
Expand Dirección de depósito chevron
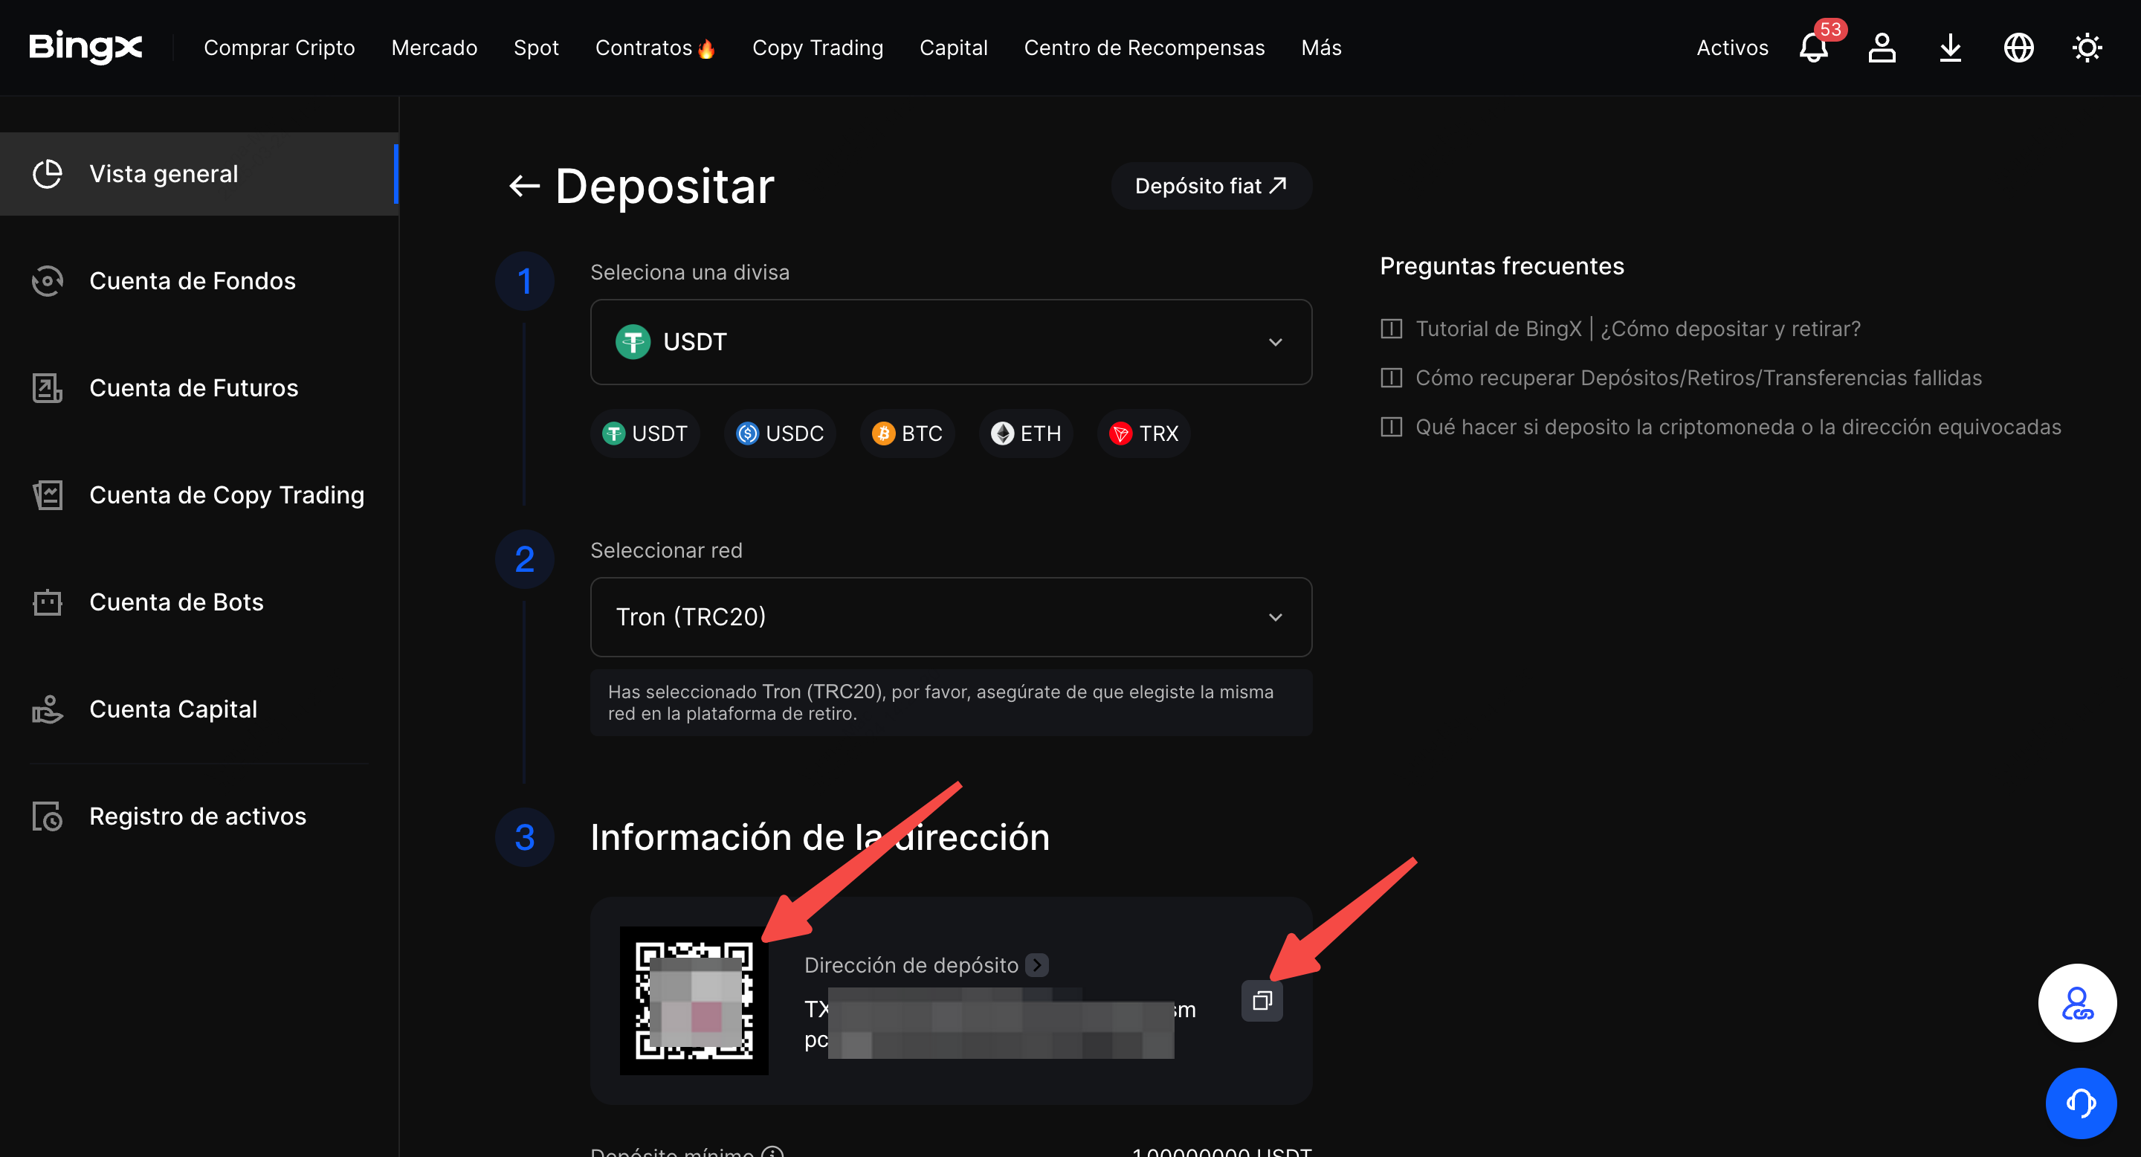tap(1036, 965)
